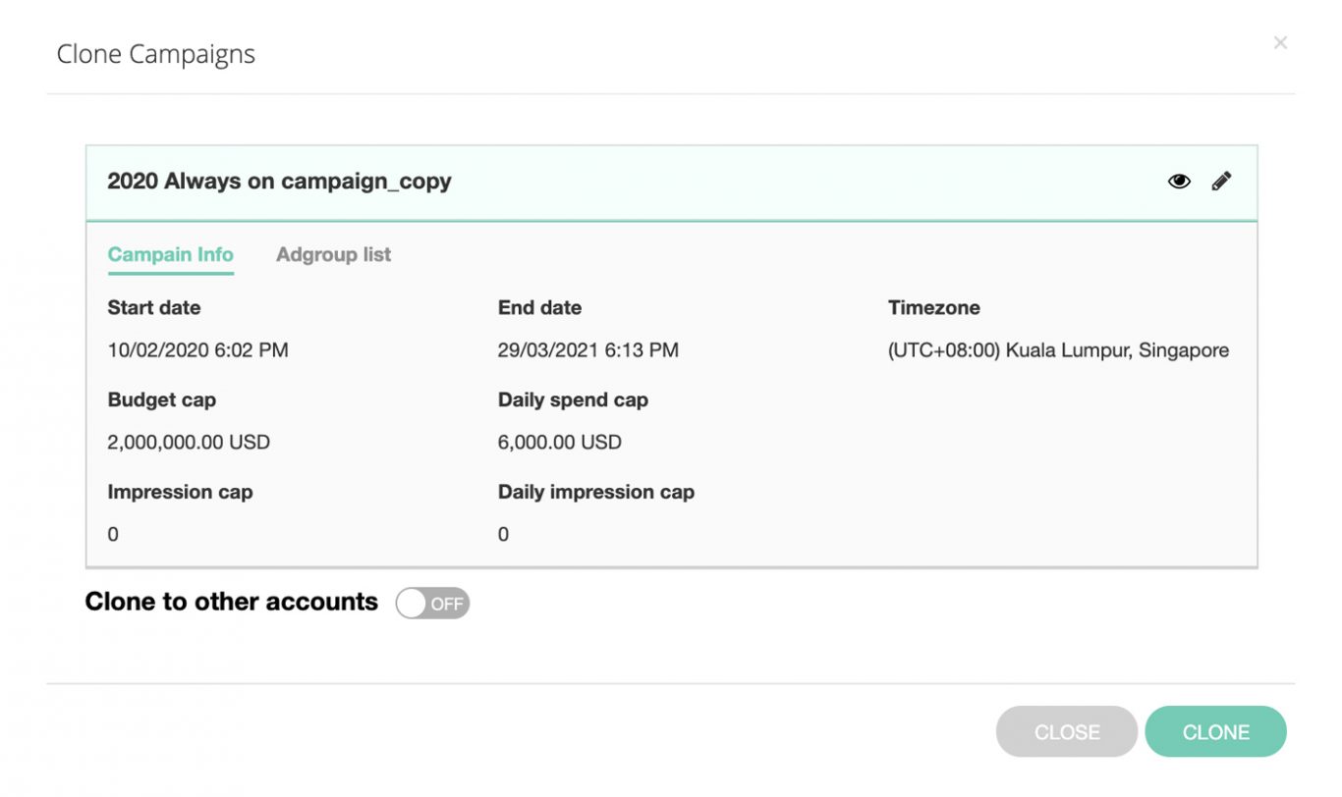Click the Clone Campaigns dialog title
Screen dimensions: 1342x797
click(156, 54)
